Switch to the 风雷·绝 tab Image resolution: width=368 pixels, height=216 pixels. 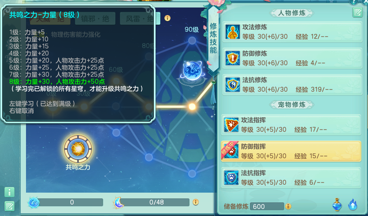(x=140, y=19)
